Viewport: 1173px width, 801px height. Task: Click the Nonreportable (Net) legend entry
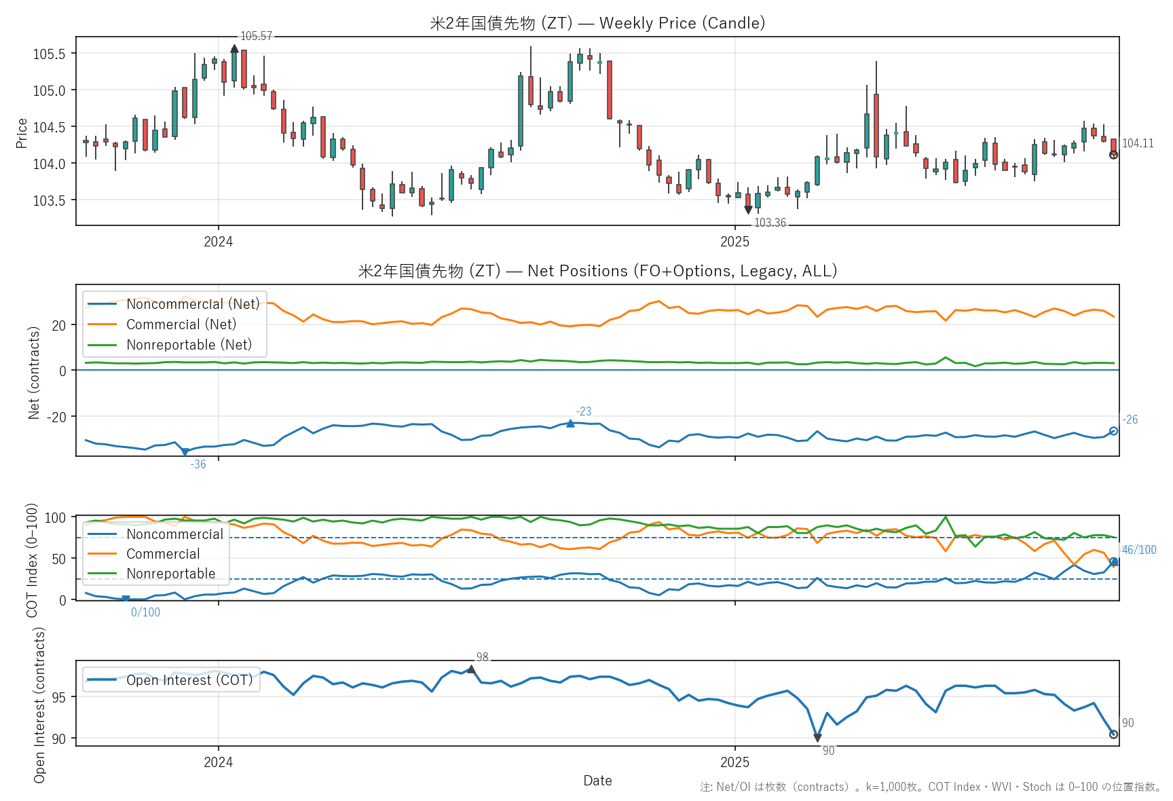[189, 345]
